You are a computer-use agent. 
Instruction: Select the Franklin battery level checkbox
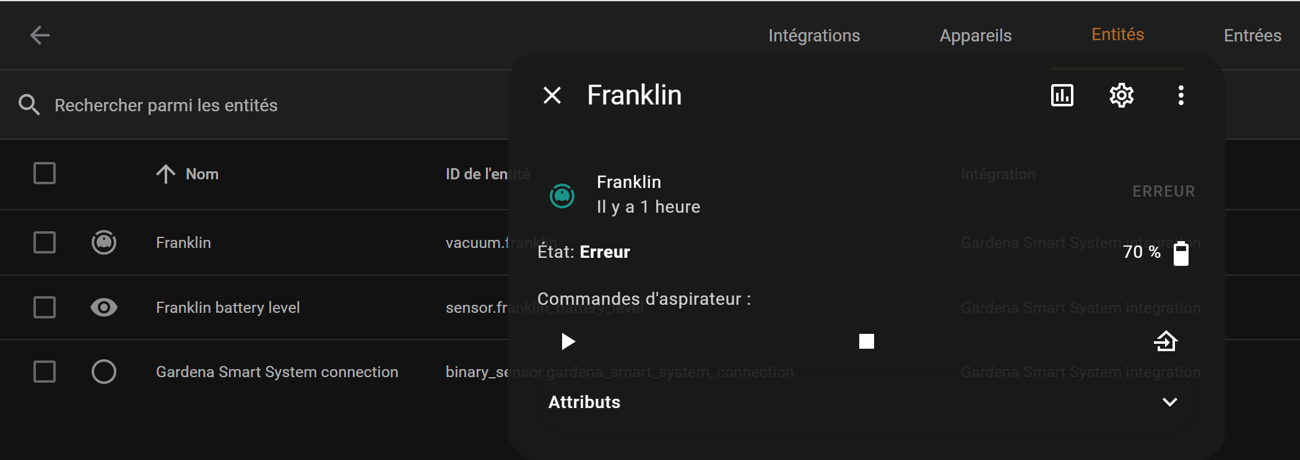coord(45,307)
